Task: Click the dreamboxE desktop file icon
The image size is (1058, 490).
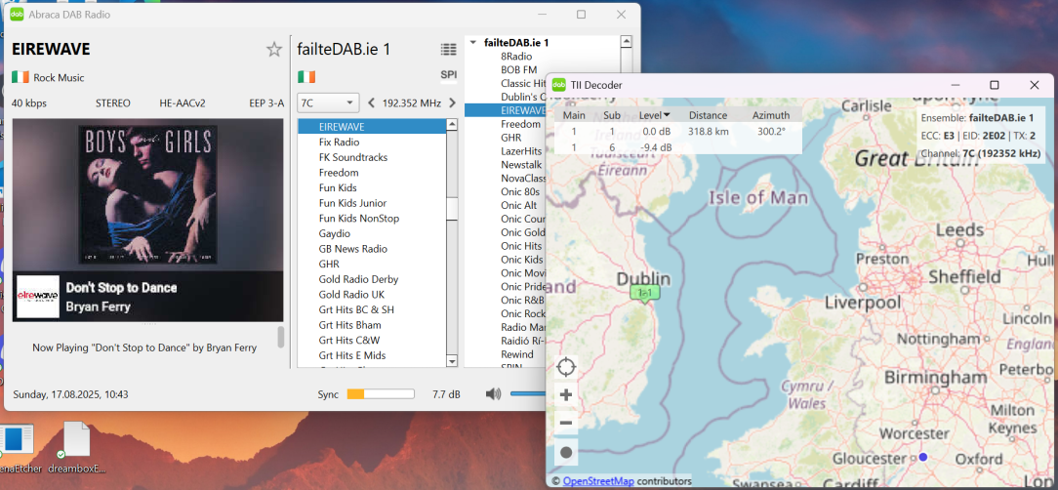Action: [76, 445]
